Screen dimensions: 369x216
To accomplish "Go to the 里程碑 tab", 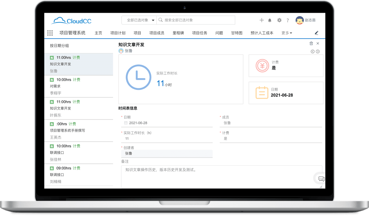I will click(178, 33).
